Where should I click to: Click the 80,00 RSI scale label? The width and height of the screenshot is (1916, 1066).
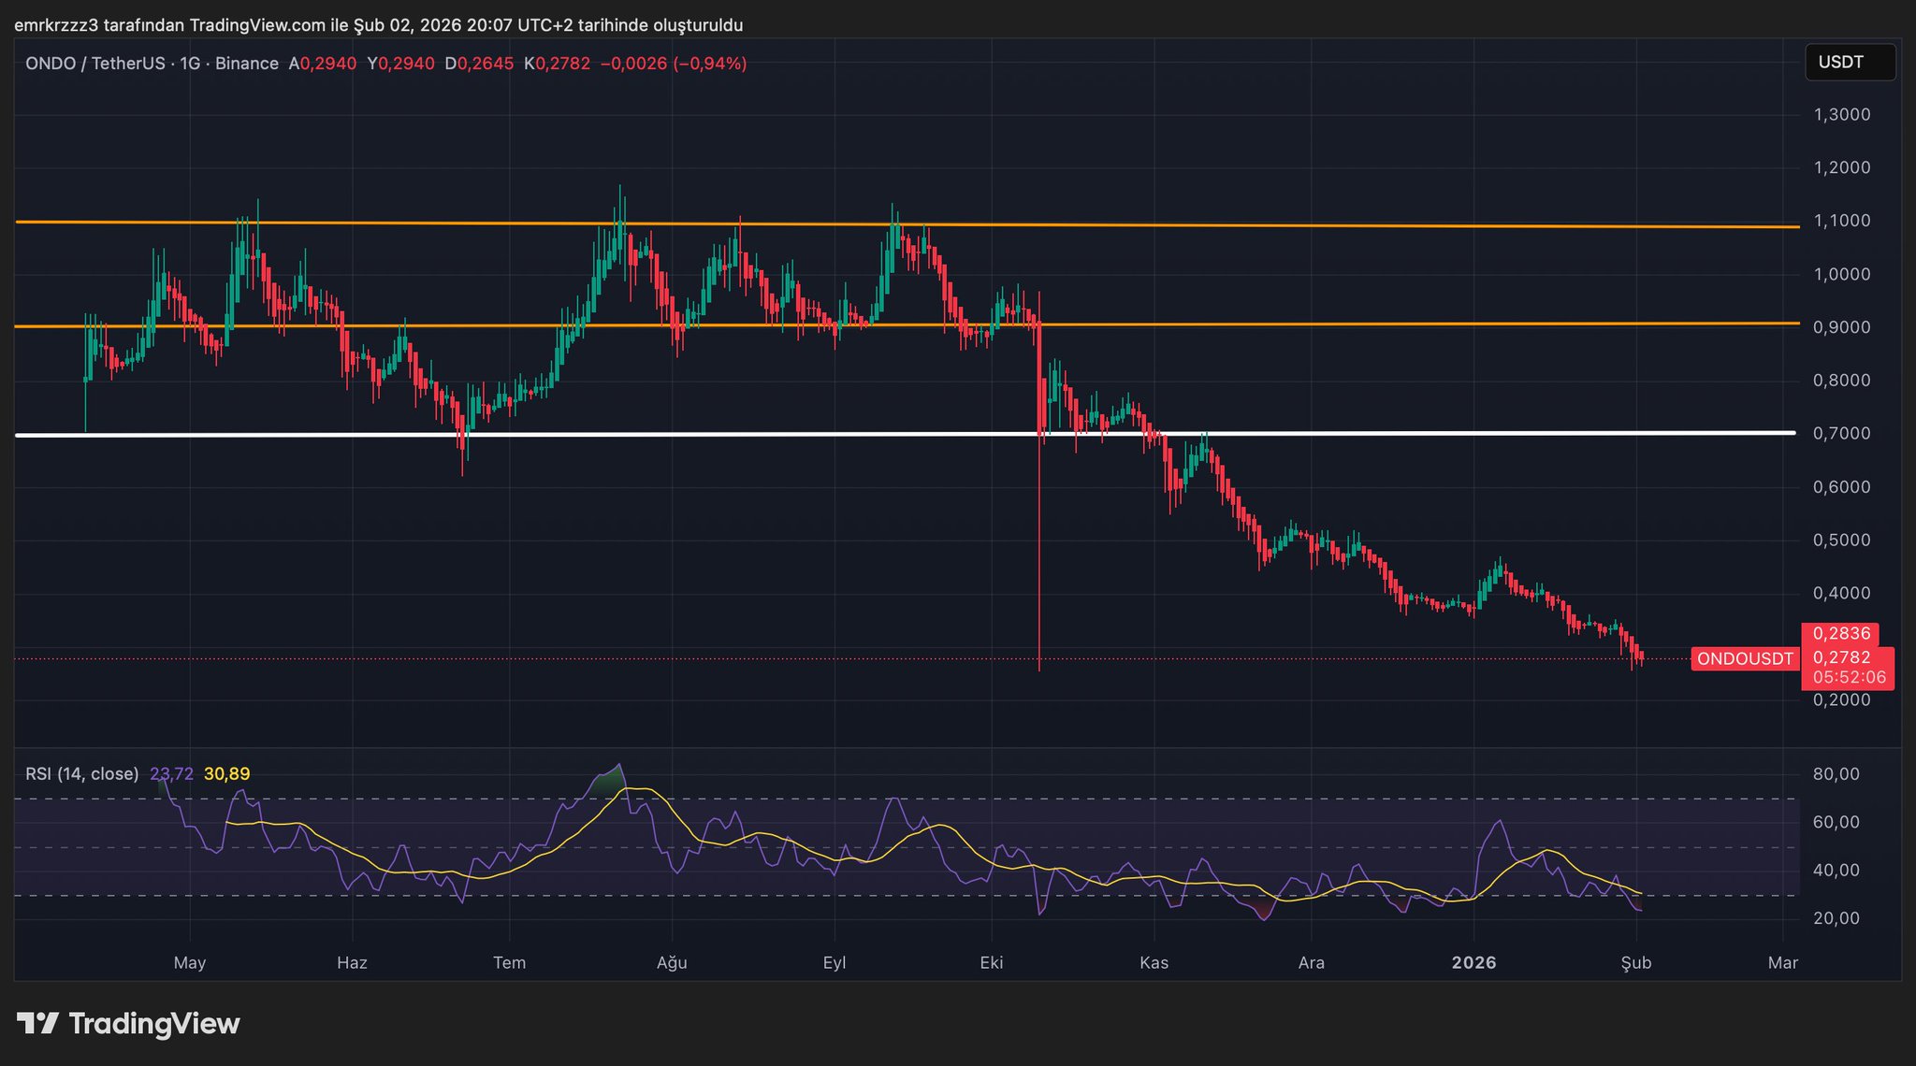[1836, 774]
